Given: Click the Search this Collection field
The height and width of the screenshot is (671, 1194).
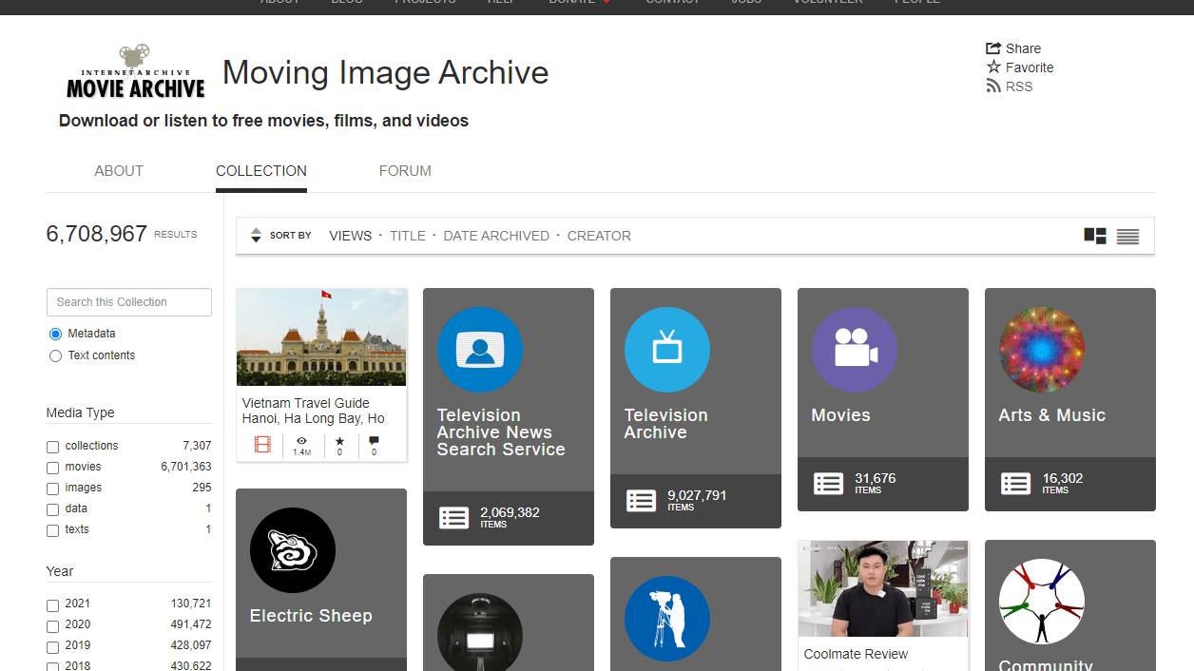Looking at the screenshot, I should 129,302.
